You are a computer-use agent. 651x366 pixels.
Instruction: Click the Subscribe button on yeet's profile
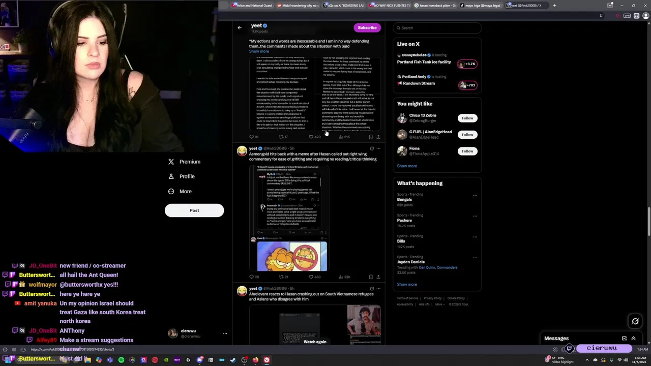(x=367, y=27)
